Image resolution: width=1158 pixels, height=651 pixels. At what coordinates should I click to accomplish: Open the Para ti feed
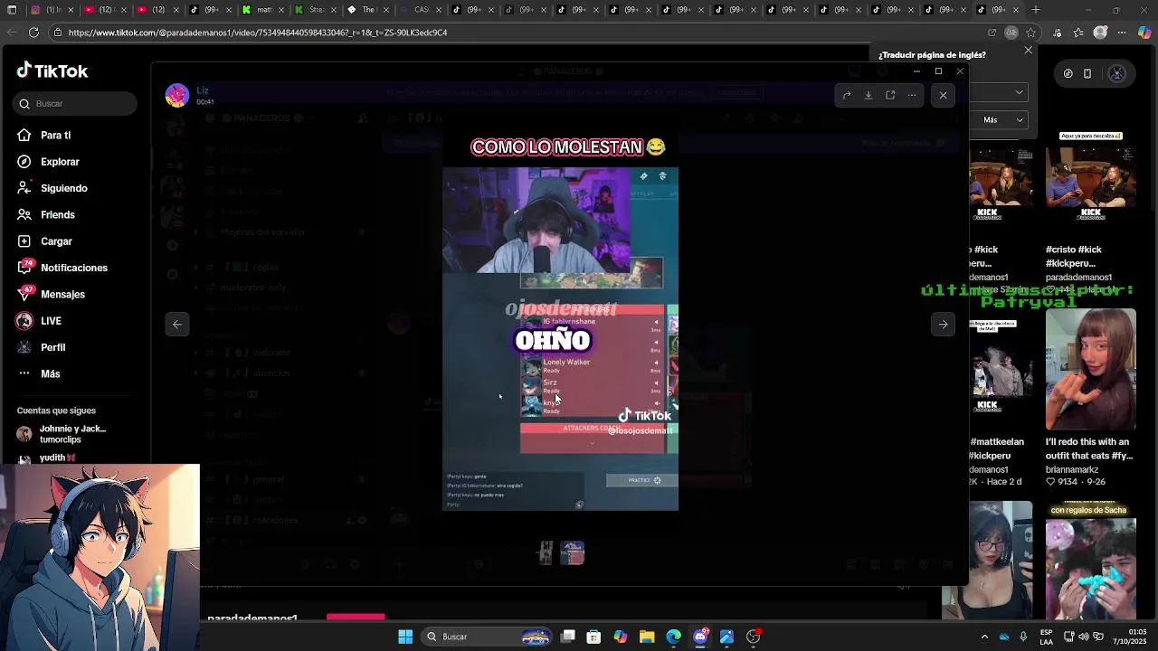coord(55,135)
